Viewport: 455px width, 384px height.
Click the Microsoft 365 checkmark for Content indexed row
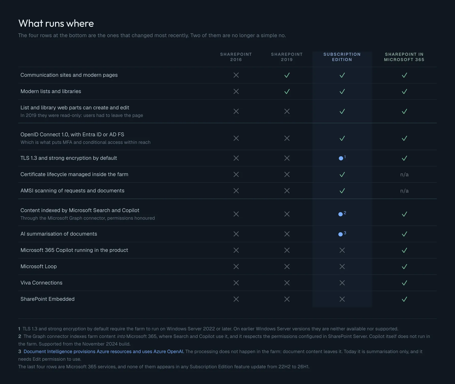[404, 214]
